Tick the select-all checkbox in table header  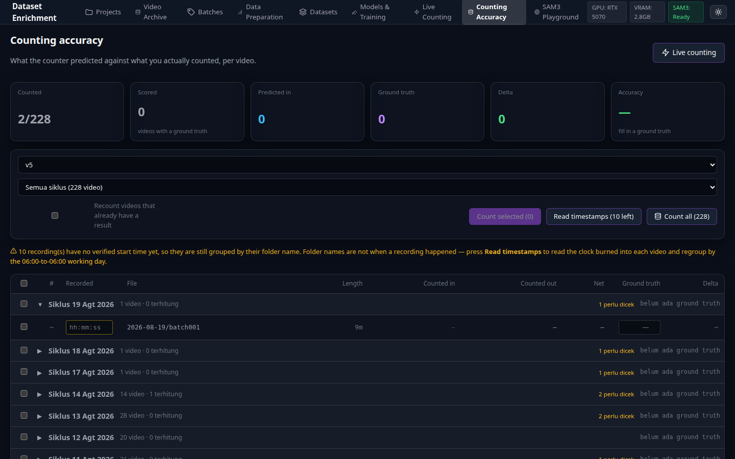24,283
